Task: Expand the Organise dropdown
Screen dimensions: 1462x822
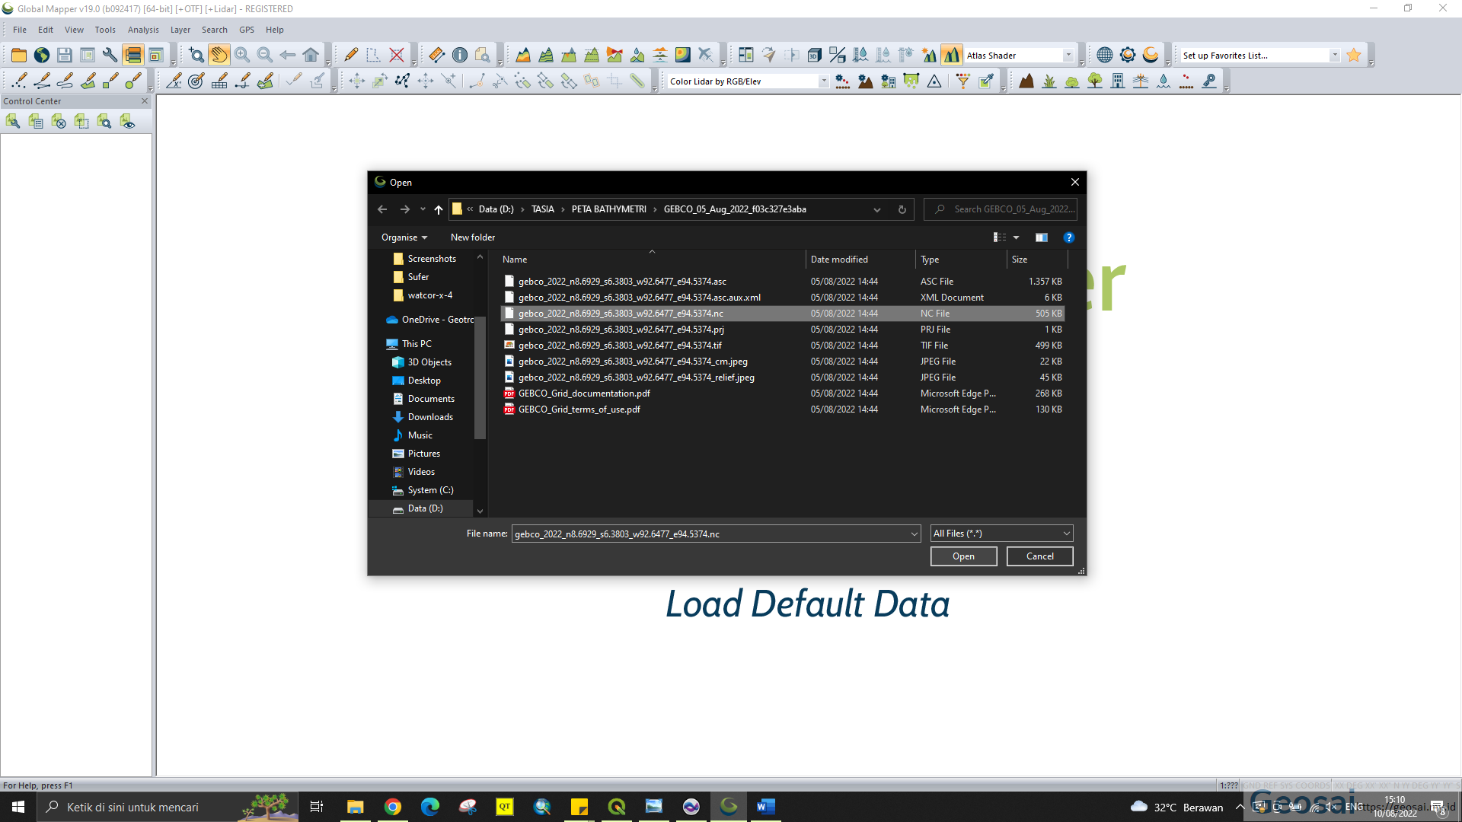Action: click(x=404, y=237)
